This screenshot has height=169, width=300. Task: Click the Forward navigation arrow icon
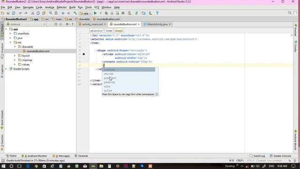[68, 13]
